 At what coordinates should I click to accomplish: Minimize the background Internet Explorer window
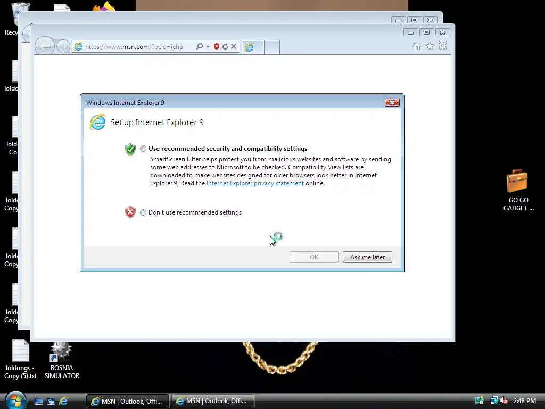pyautogui.click(x=398, y=20)
